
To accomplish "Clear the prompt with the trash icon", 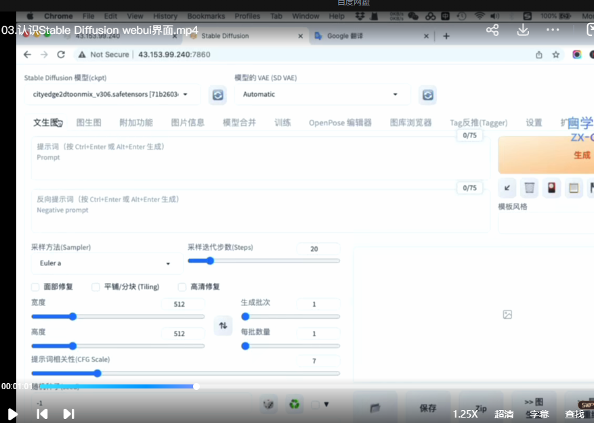I will click(529, 188).
